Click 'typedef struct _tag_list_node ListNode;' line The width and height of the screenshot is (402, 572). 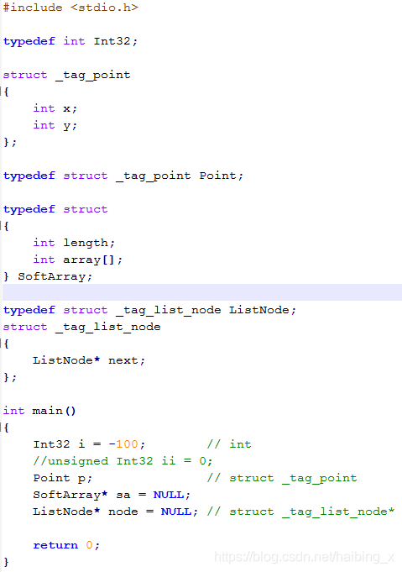tap(149, 310)
